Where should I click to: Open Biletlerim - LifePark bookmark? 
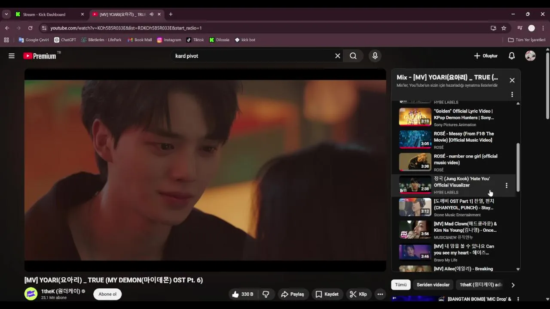pos(101,40)
